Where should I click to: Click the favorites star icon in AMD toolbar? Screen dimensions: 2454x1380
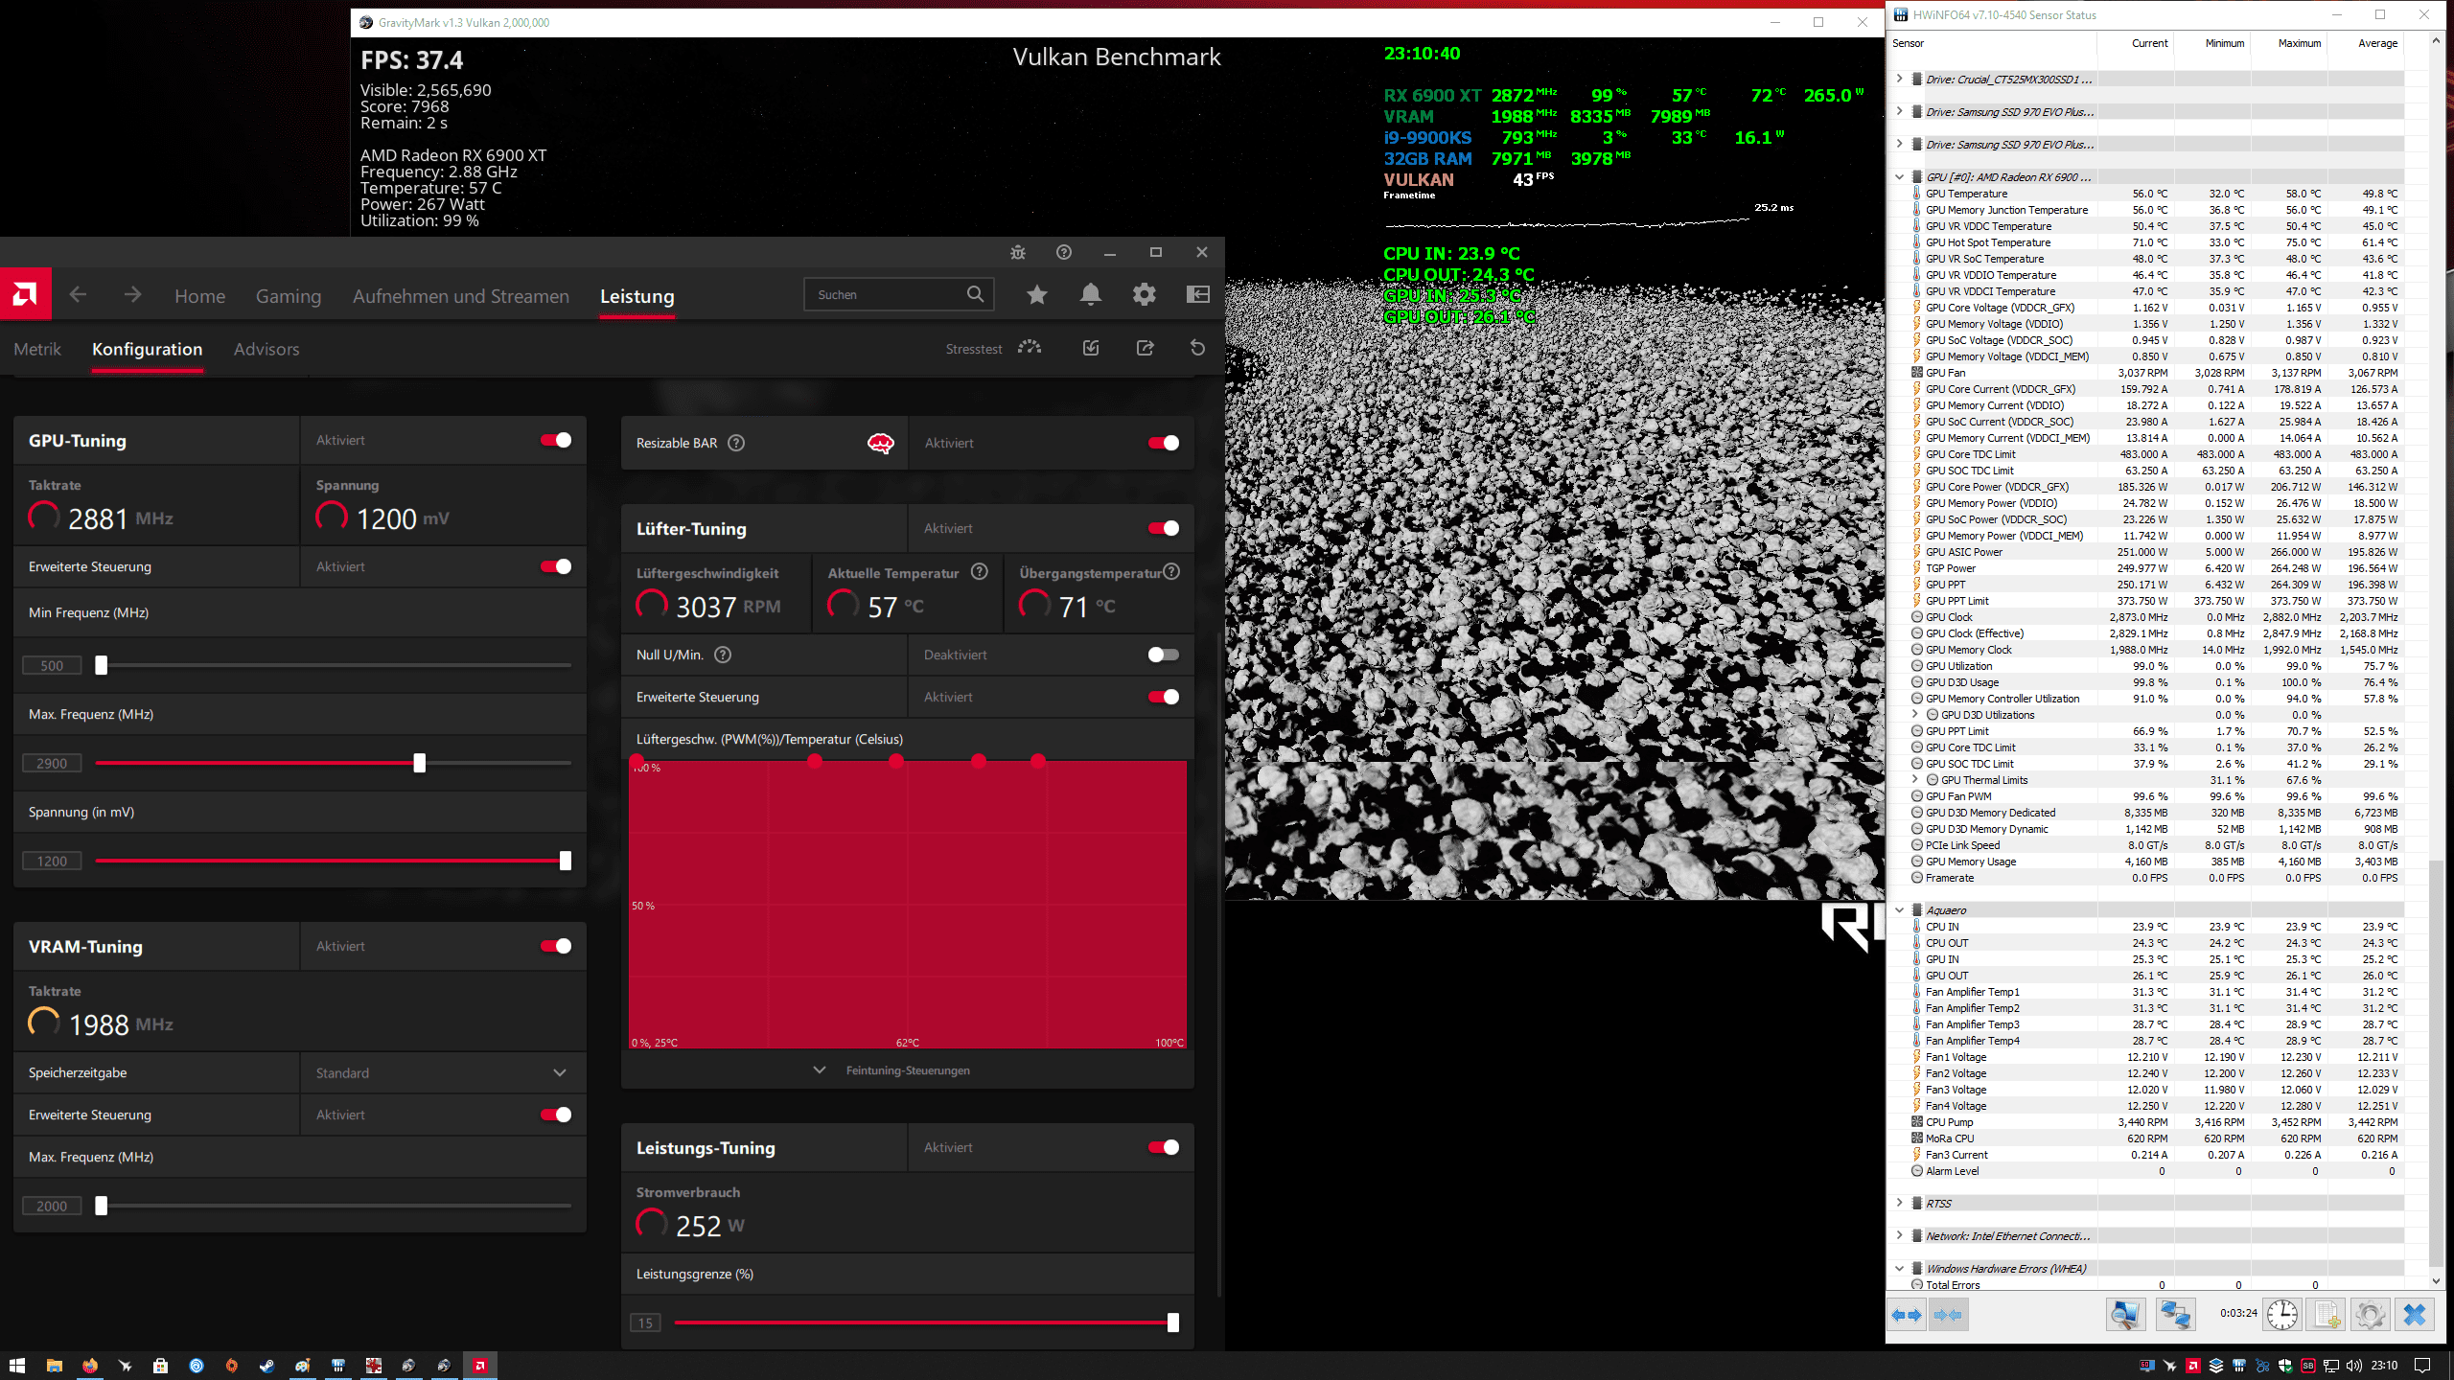click(1036, 295)
